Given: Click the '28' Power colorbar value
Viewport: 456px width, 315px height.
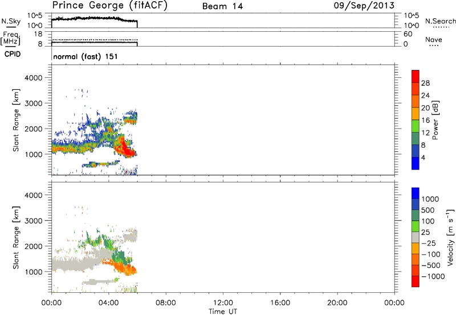Looking at the screenshot, I should (x=425, y=83).
